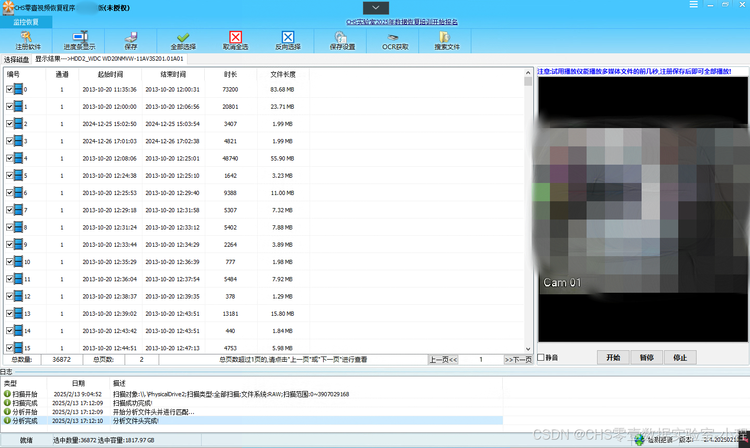Open 搜索文件 search files icon

[x=445, y=37]
